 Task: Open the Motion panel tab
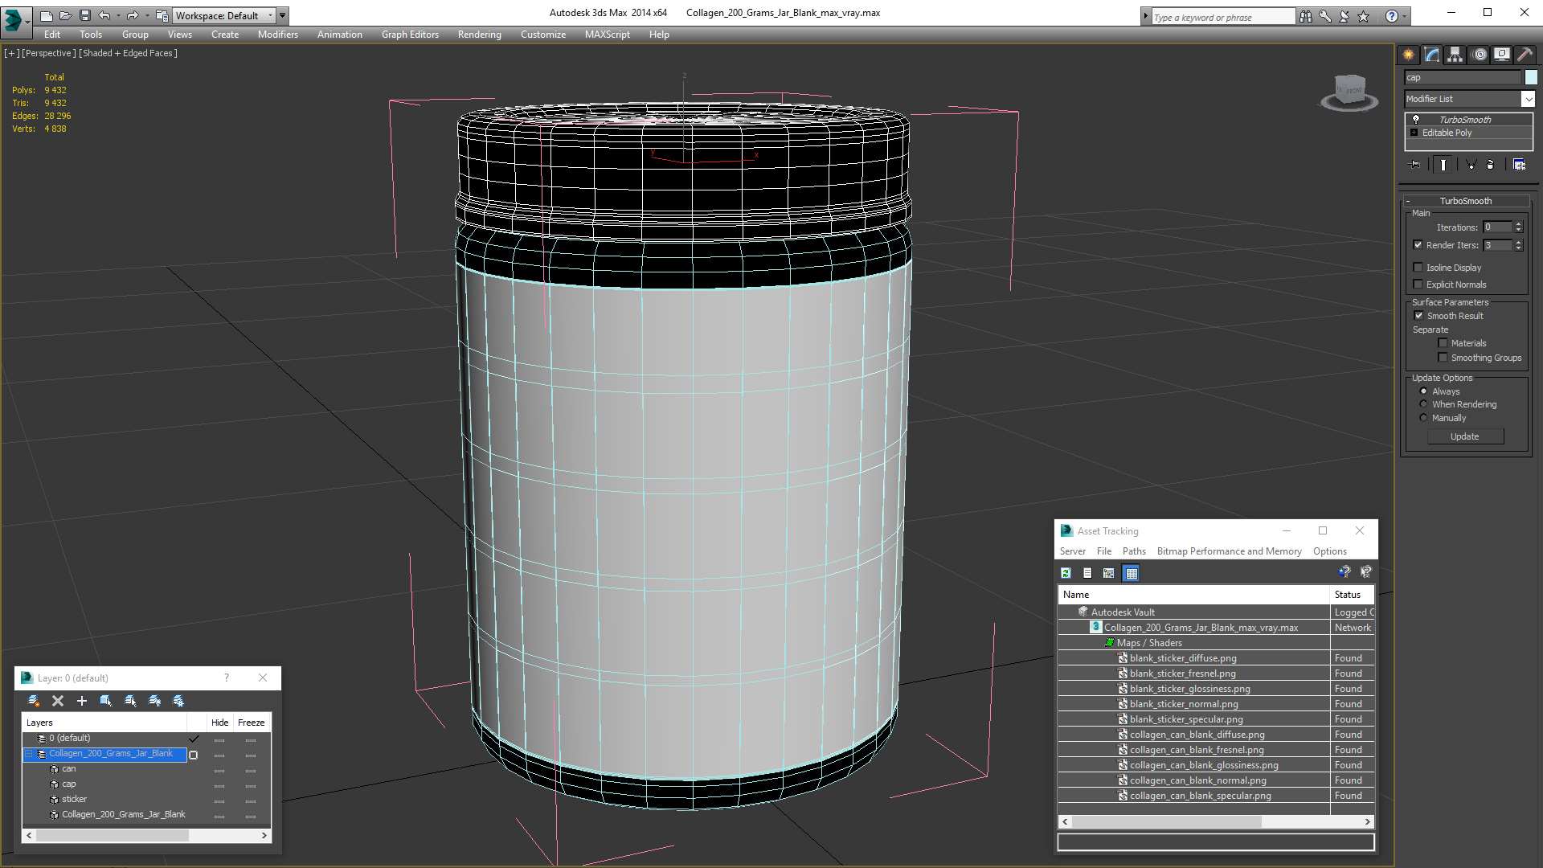tap(1480, 55)
